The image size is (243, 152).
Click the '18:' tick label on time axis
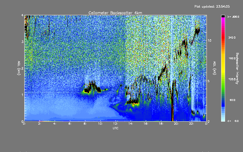tap(161, 124)
